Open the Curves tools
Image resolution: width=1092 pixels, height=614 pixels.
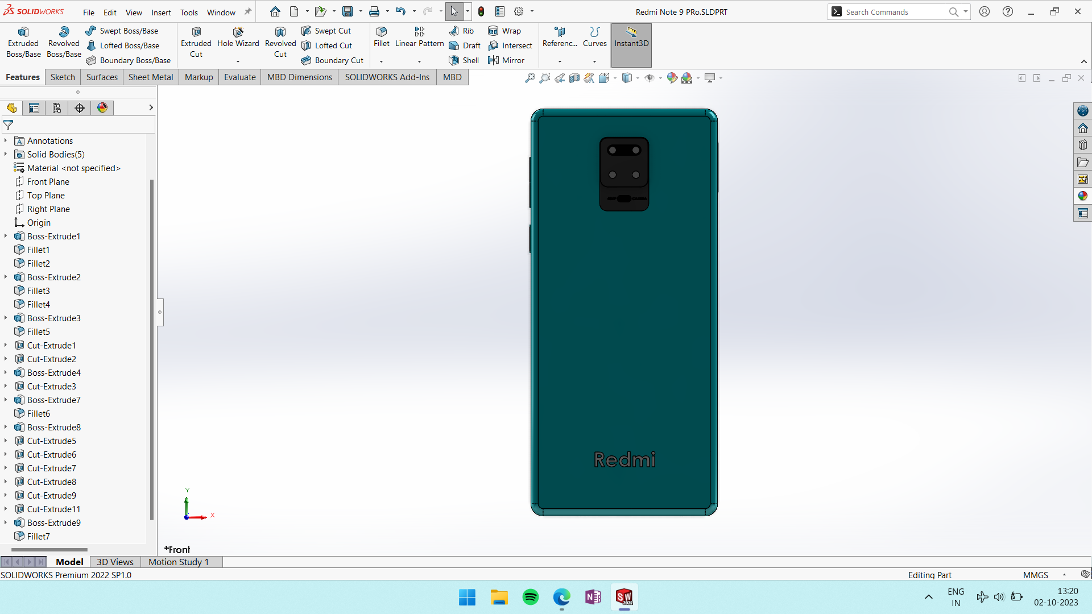[x=595, y=38]
